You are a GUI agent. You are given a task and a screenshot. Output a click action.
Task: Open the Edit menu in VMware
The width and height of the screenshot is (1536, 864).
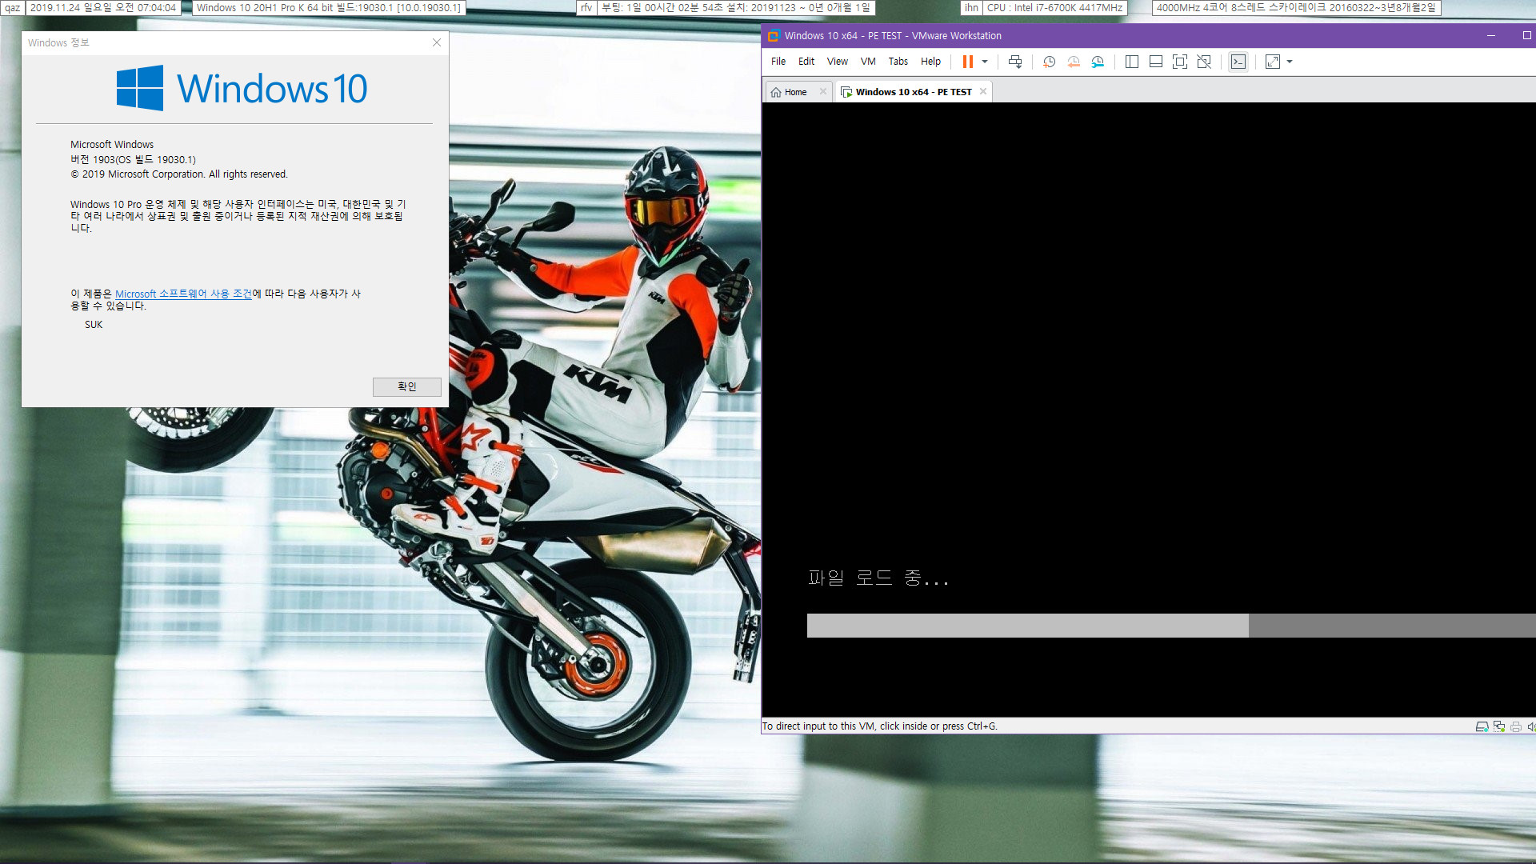pos(806,62)
